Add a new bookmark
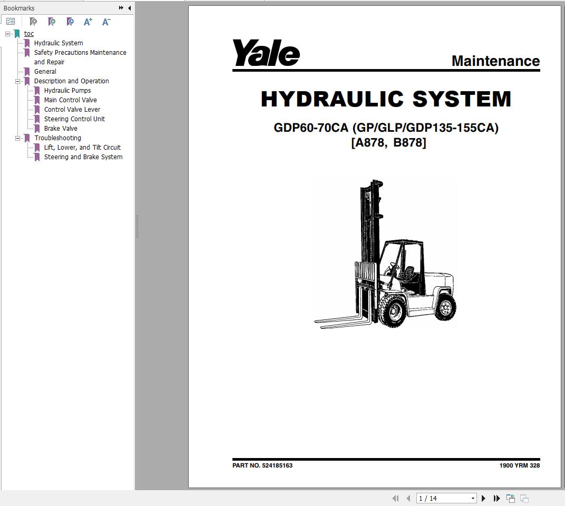Image resolution: width=565 pixels, height=506 pixels. [x=52, y=21]
